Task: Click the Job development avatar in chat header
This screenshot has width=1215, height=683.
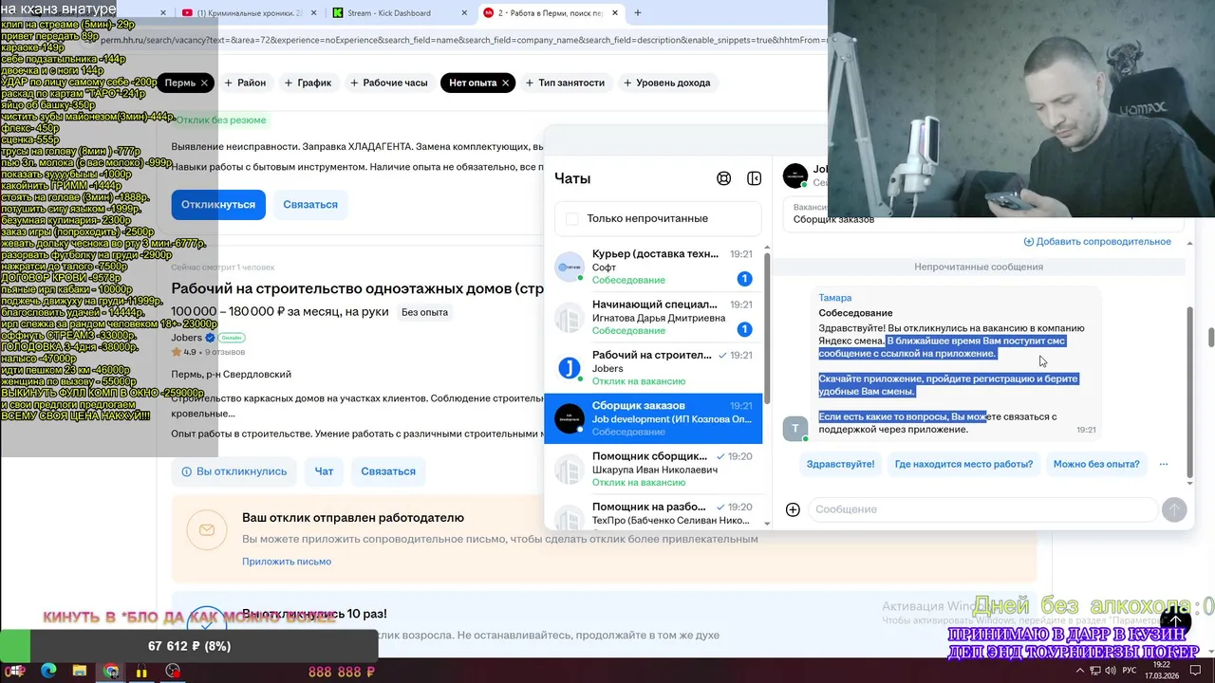Action: point(795,175)
